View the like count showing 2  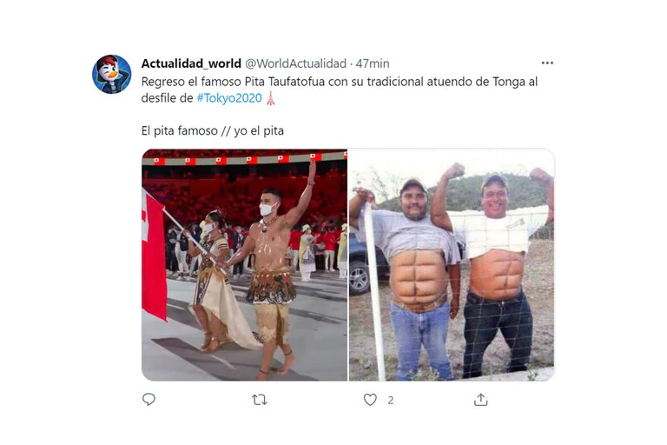coord(391,401)
